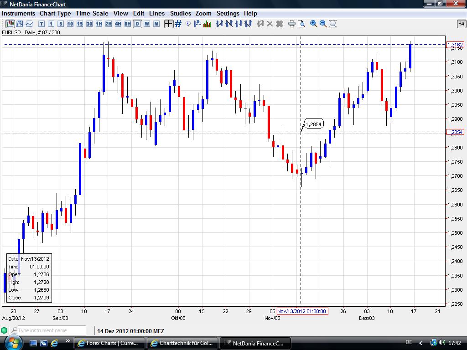Click the green connection status indicator
This screenshot has width=467, height=350.
click(x=4, y=330)
